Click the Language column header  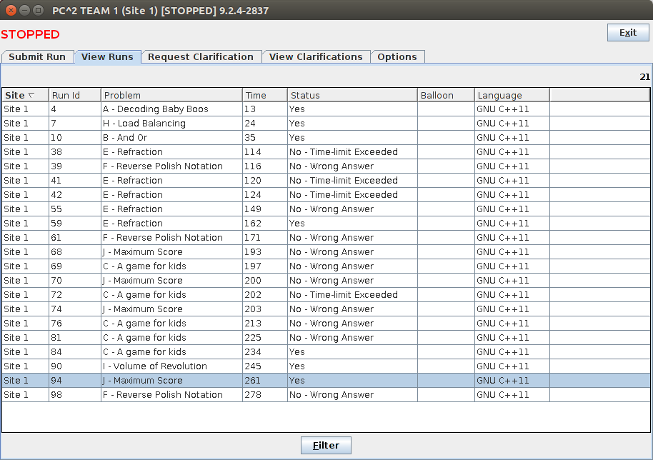[512, 95]
